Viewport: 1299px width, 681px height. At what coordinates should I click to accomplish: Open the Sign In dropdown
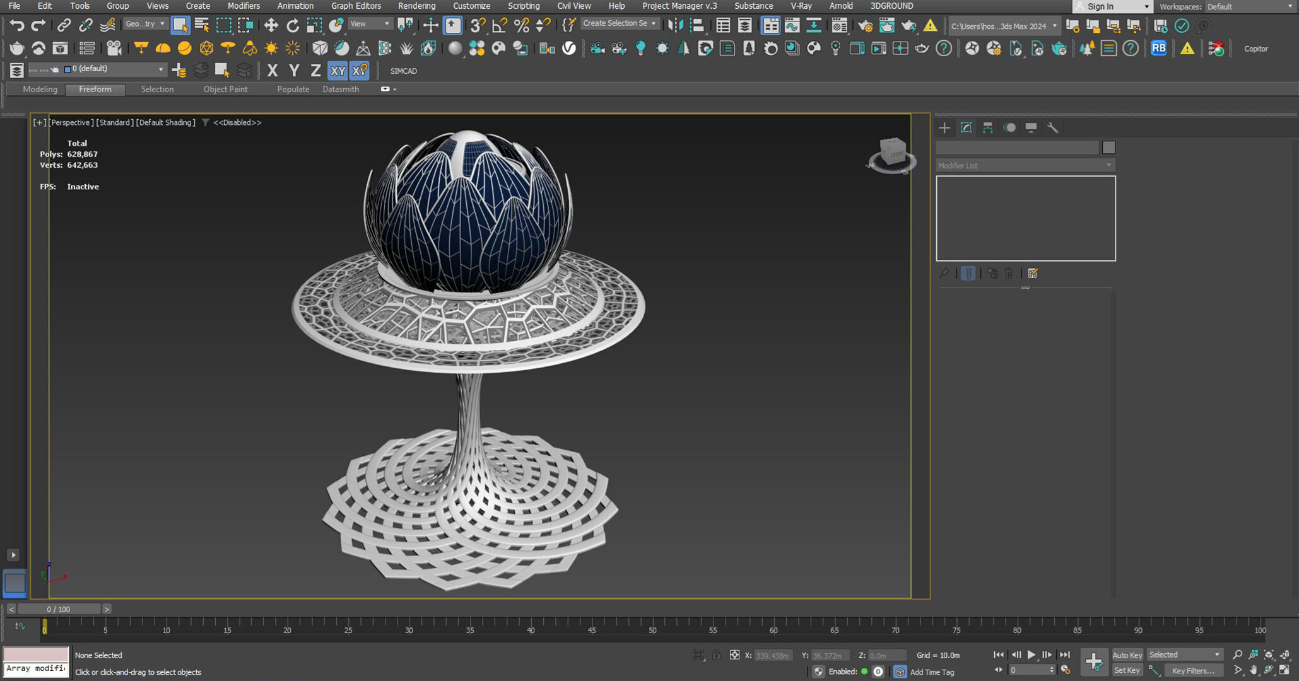tap(1113, 6)
